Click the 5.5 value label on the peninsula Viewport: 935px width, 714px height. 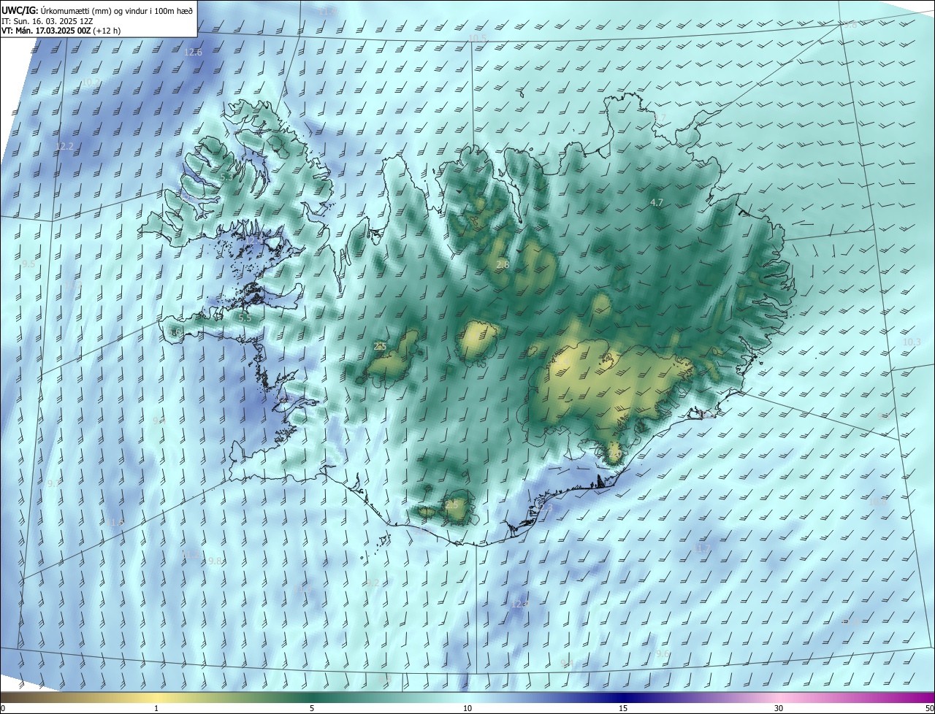click(245, 318)
